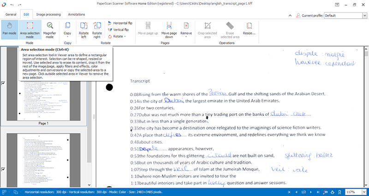Screen dimensions: 369x196
Task: Expand dropdown next to thumbnail layout icon
Action: 8,192
